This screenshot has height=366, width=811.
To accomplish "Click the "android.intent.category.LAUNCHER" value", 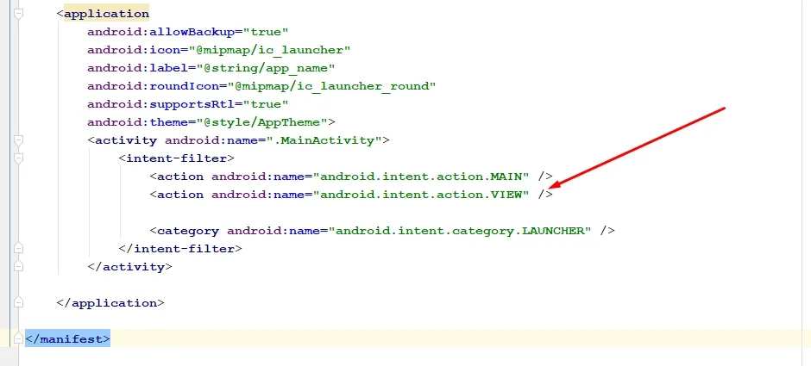I will pos(459,231).
